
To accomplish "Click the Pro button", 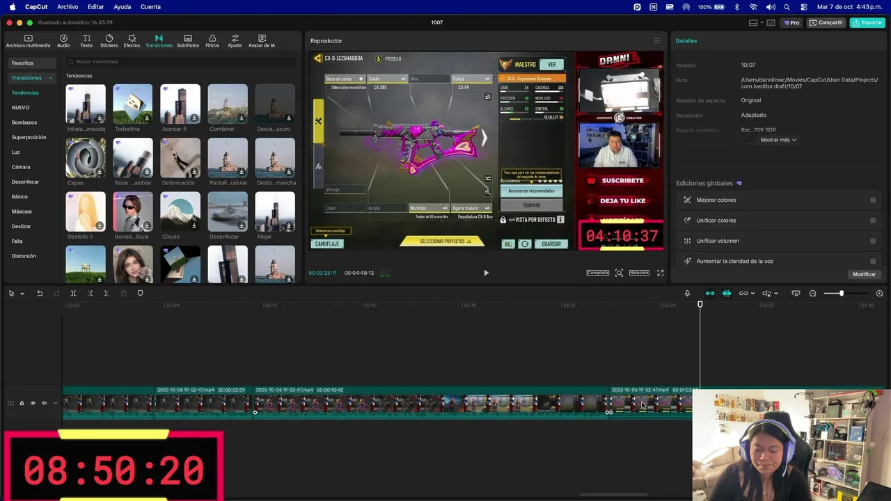I will (791, 23).
